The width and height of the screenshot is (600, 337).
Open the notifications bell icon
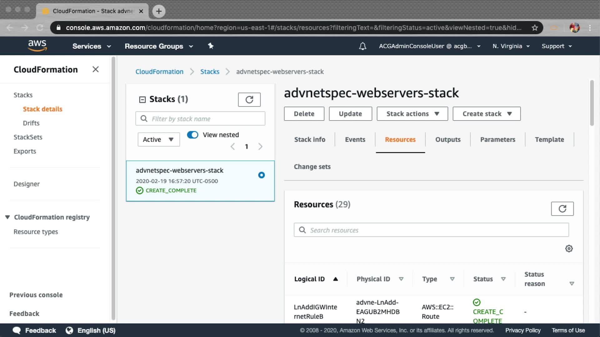click(362, 46)
